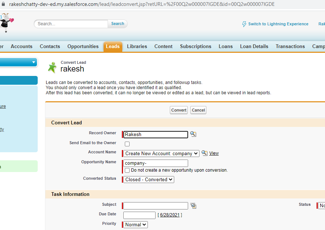Screen dimensions: 325x230
Task: Click the Due Date input field
Action: 139,215
